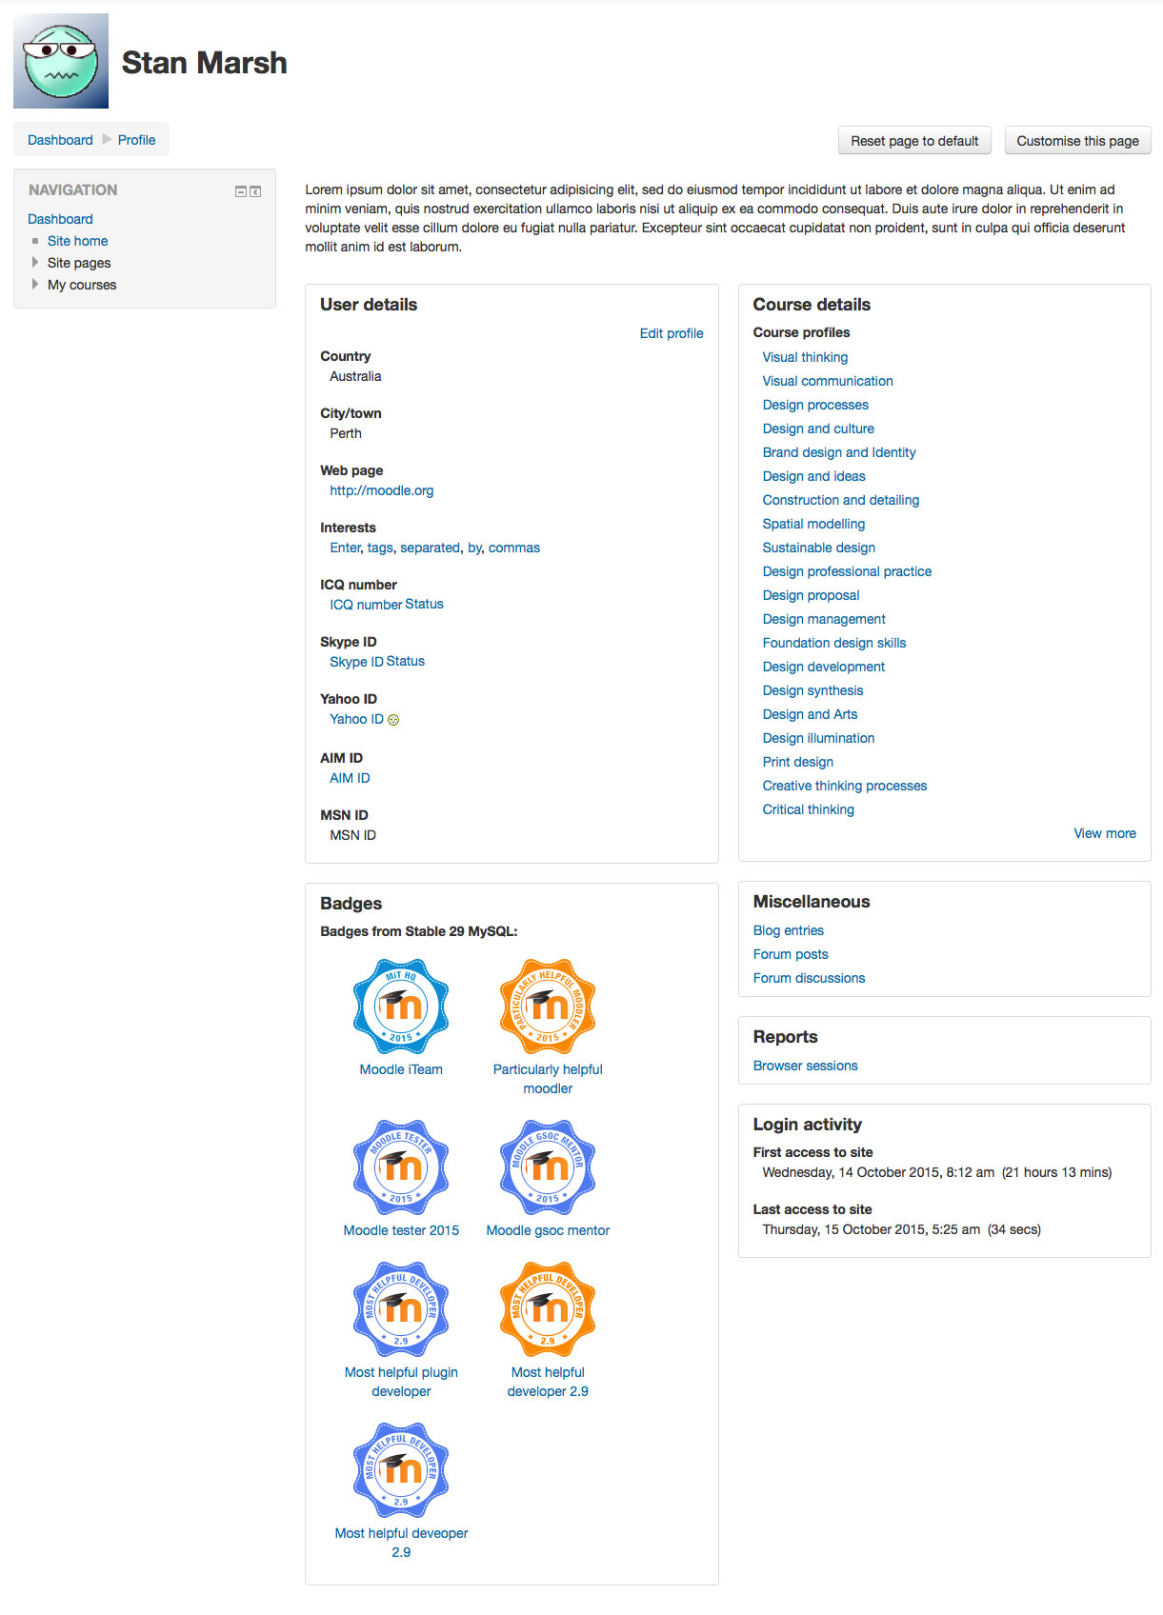Click Reset page to default button
Screen dimensions: 1163x1615
[x=914, y=141]
